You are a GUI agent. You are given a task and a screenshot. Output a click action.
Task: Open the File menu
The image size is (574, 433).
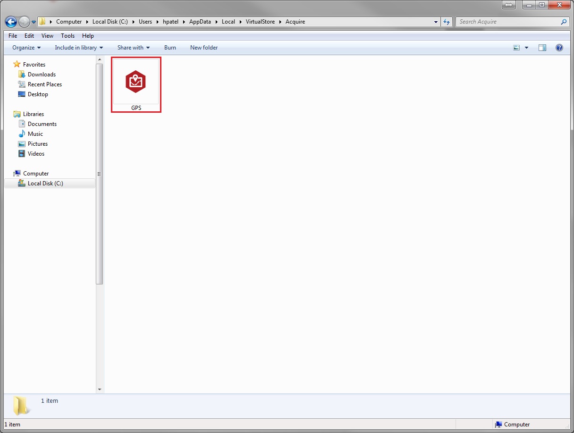tap(13, 36)
